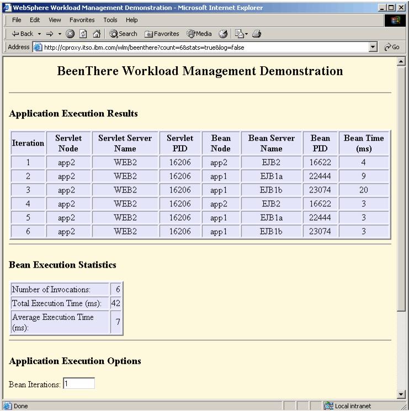Open the Mail button dropdown arrow

click(x=246, y=34)
